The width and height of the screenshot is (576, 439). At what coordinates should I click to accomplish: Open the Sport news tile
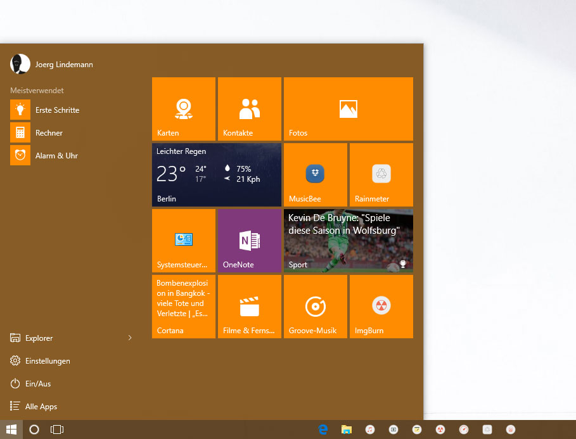click(349, 241)
